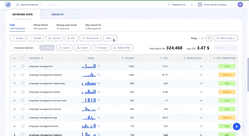The image size is (249, 136).
Task: Click trend magnifier for employee management app
Action: coord(99,117)
